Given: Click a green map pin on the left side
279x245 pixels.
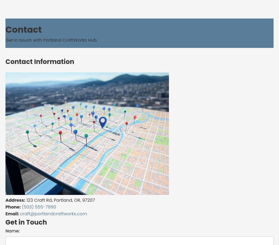Looking at the screenshot, I should [28, 132].
